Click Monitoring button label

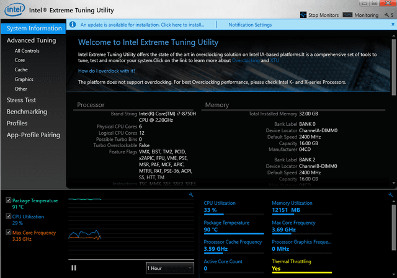coord(366,15)
